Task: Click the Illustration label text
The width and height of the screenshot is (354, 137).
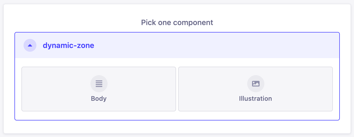Action: point(255,99)
